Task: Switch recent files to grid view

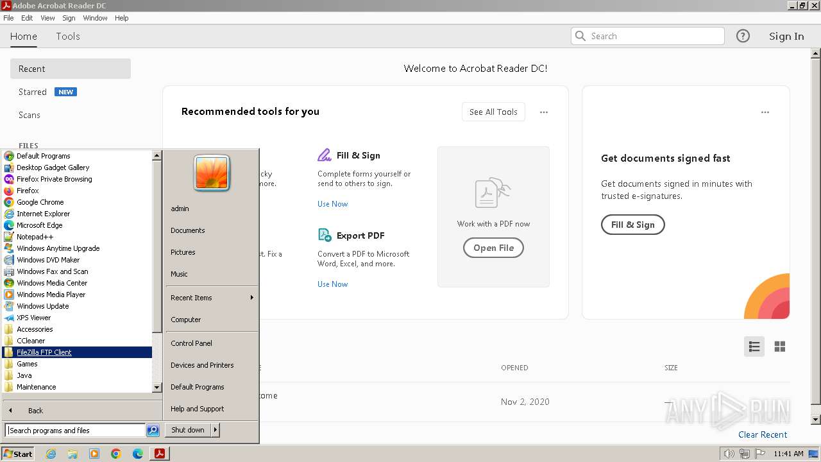Action: [780, 346]
